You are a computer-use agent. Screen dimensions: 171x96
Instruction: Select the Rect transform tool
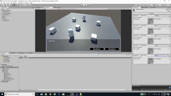(14, 5)
